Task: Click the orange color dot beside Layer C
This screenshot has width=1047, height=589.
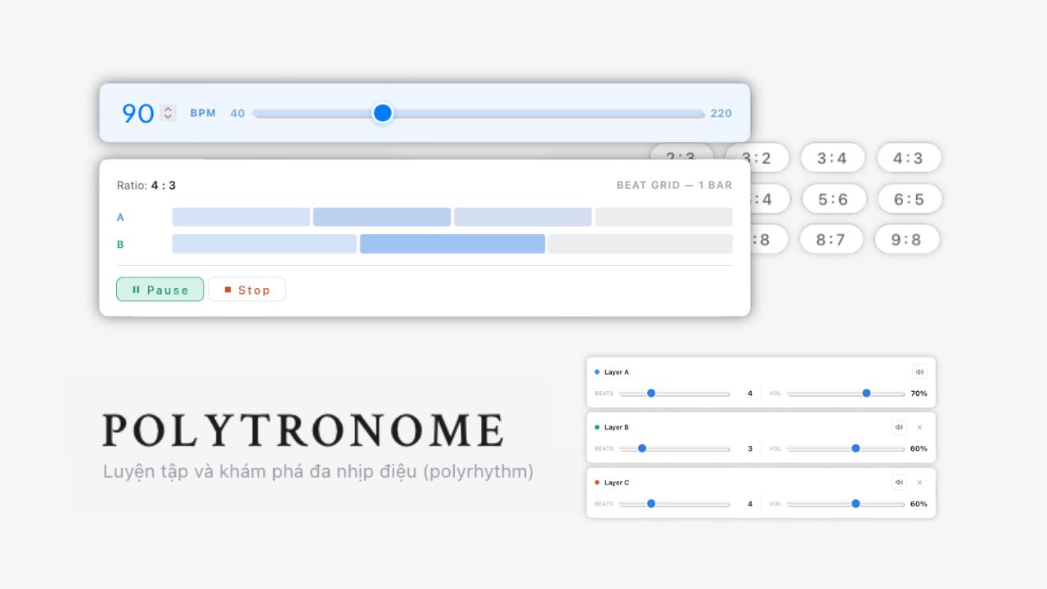Action: tap(597, 483)
